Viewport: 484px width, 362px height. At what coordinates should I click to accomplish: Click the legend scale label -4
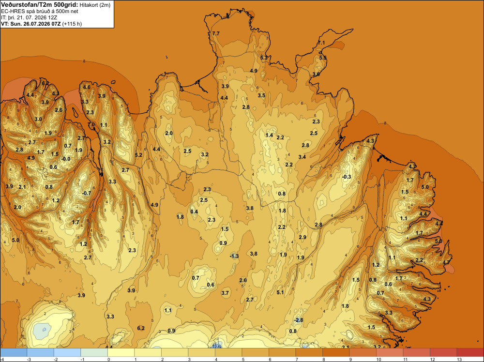pos(3,359)
